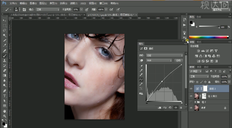Viewport: 232px width, 128px height.
Task: Expand the 组 2 layer group
Action: (x=195, y=102)
